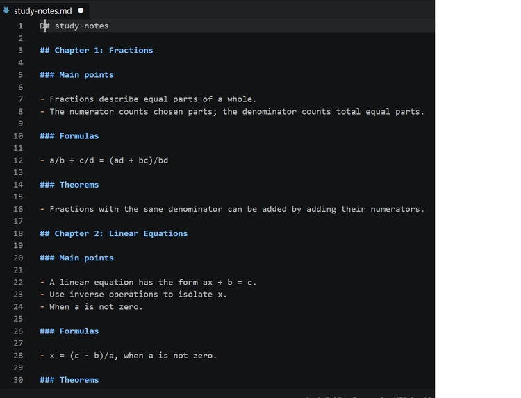Click the 'numerator counts chosen parts' bullet line

point(232,112)
